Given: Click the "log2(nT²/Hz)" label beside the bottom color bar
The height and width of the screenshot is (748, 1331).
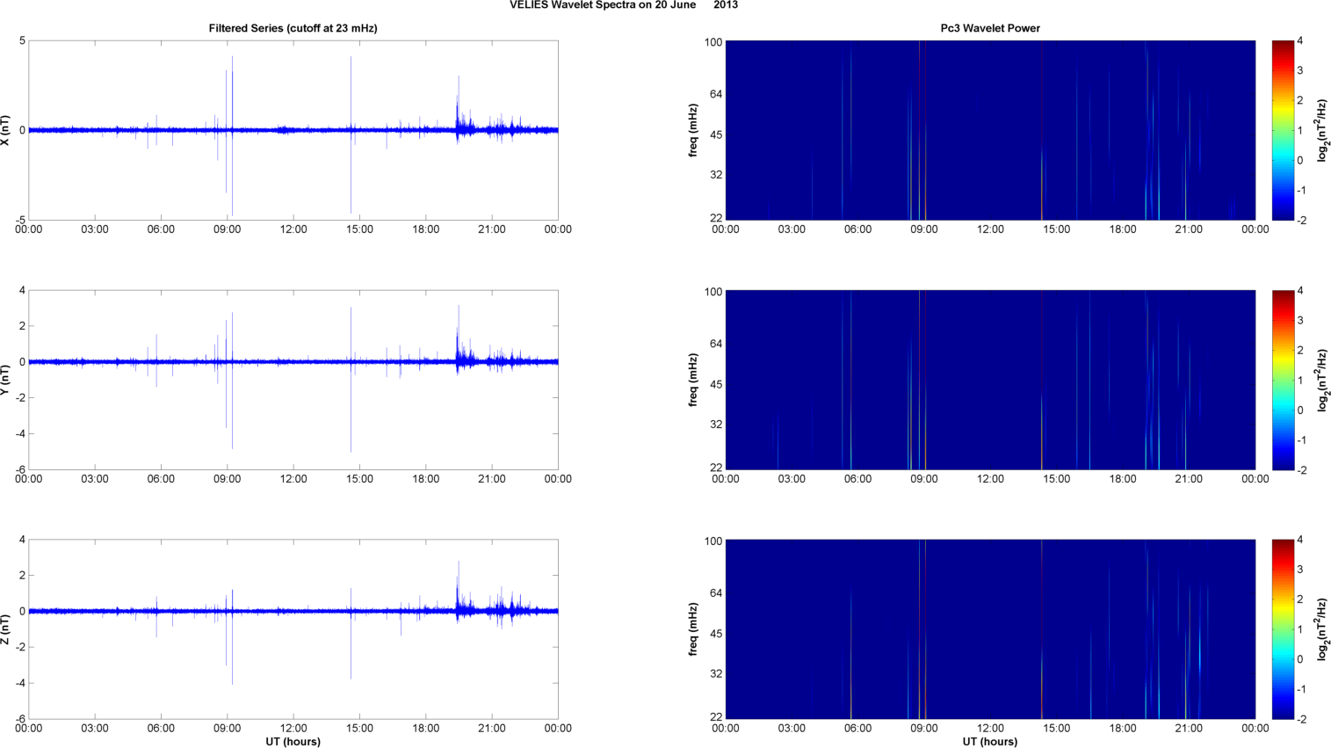Looking at the screenshot, I should (1322, 629).
